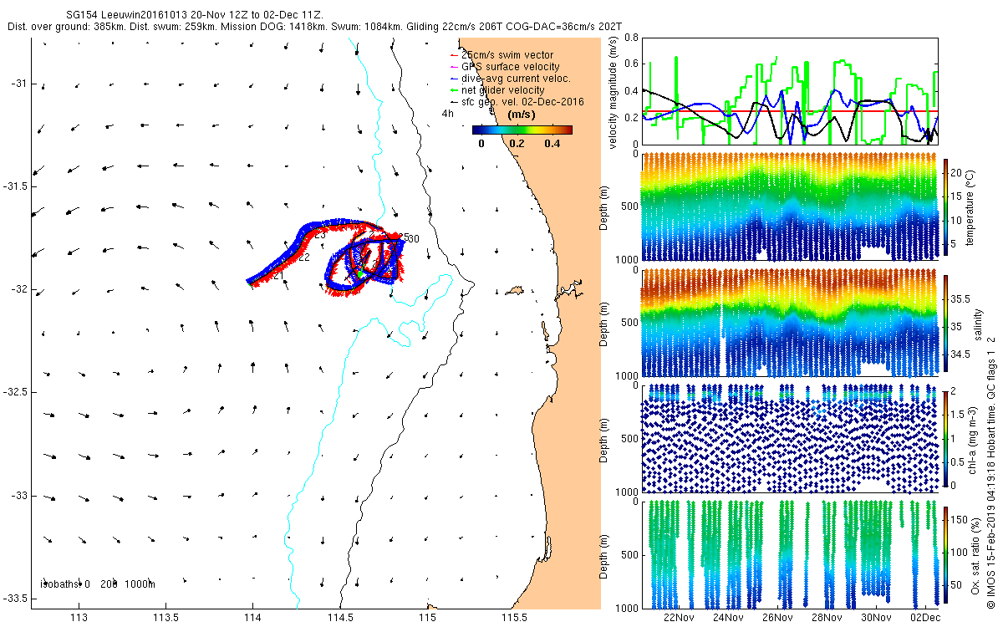Screen dimensions: 1003x627
Task: Select the 'net glider velocity' legend entry
Action: click(x=497, y=90)
